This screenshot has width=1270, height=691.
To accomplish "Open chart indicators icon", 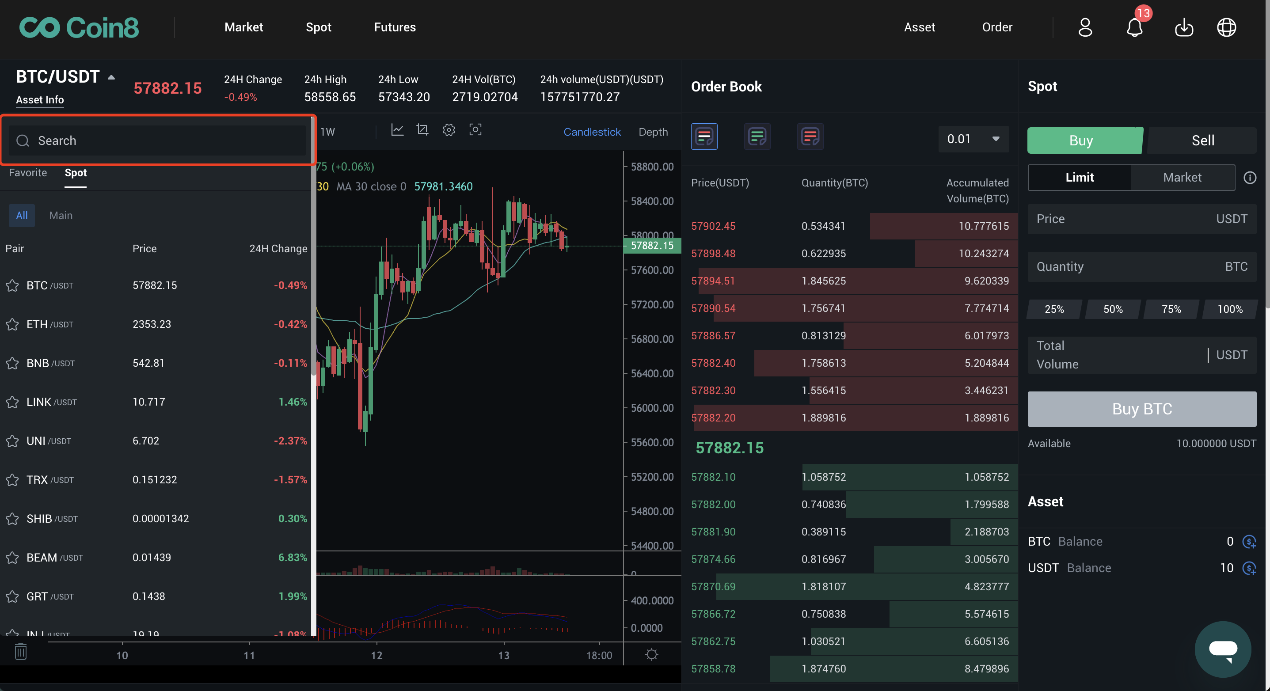I will click(397, 130).
